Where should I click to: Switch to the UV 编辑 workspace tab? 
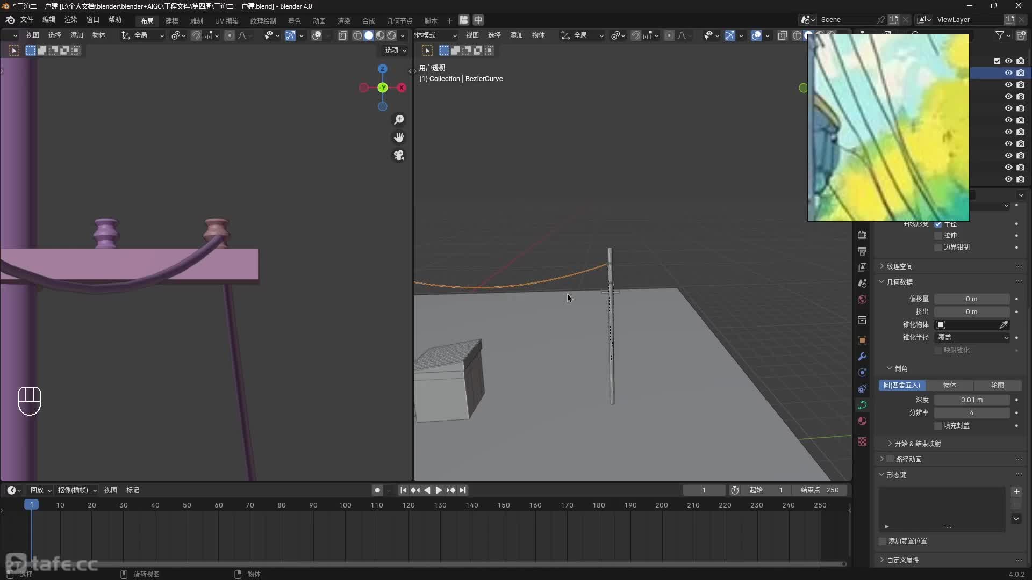227,20
